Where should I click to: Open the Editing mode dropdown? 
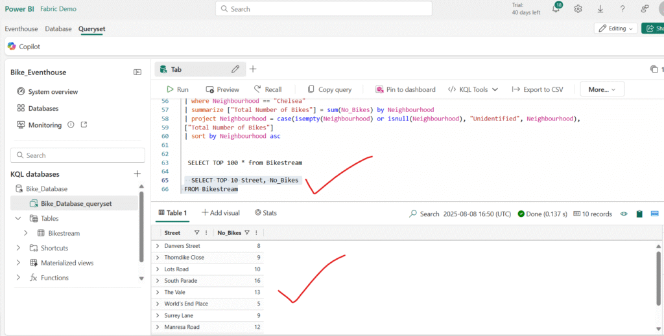(615, 28)
